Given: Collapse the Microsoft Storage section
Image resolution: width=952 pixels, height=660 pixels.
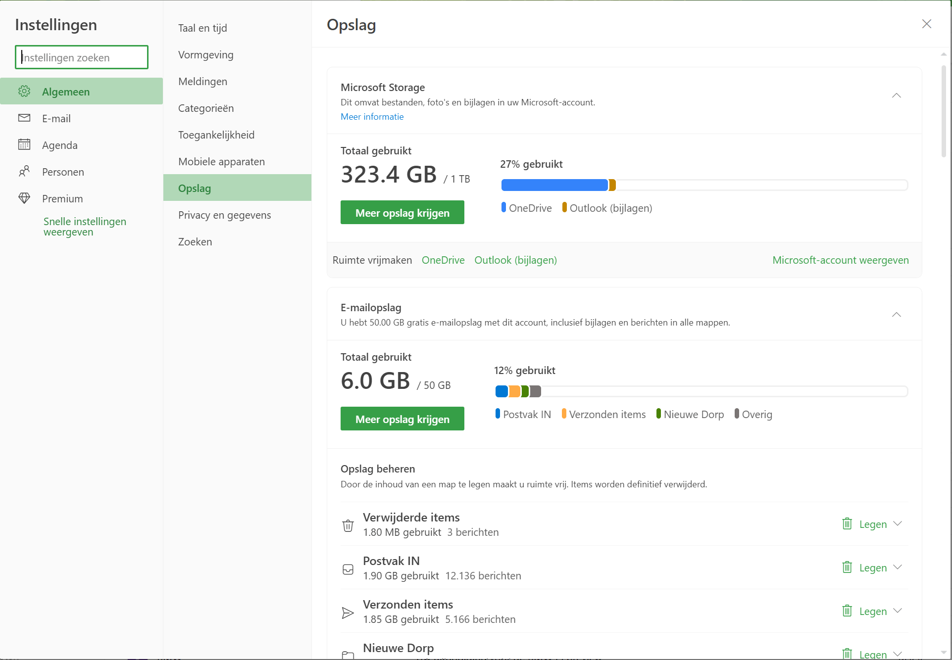Looking at the screenshot, I should pos(896,95).
